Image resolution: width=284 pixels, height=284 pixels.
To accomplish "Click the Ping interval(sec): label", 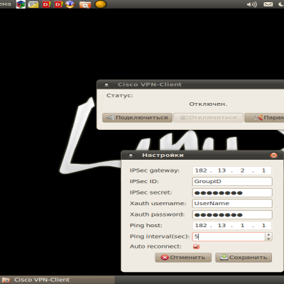I will coord(160,236).
